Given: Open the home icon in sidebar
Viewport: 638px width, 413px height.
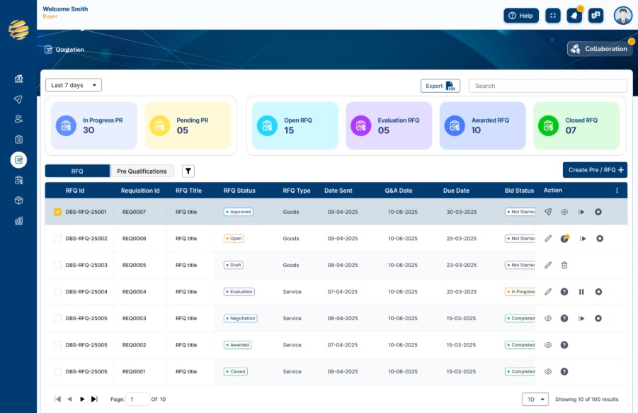Looking at the screenshot, I should click(18, 79).
